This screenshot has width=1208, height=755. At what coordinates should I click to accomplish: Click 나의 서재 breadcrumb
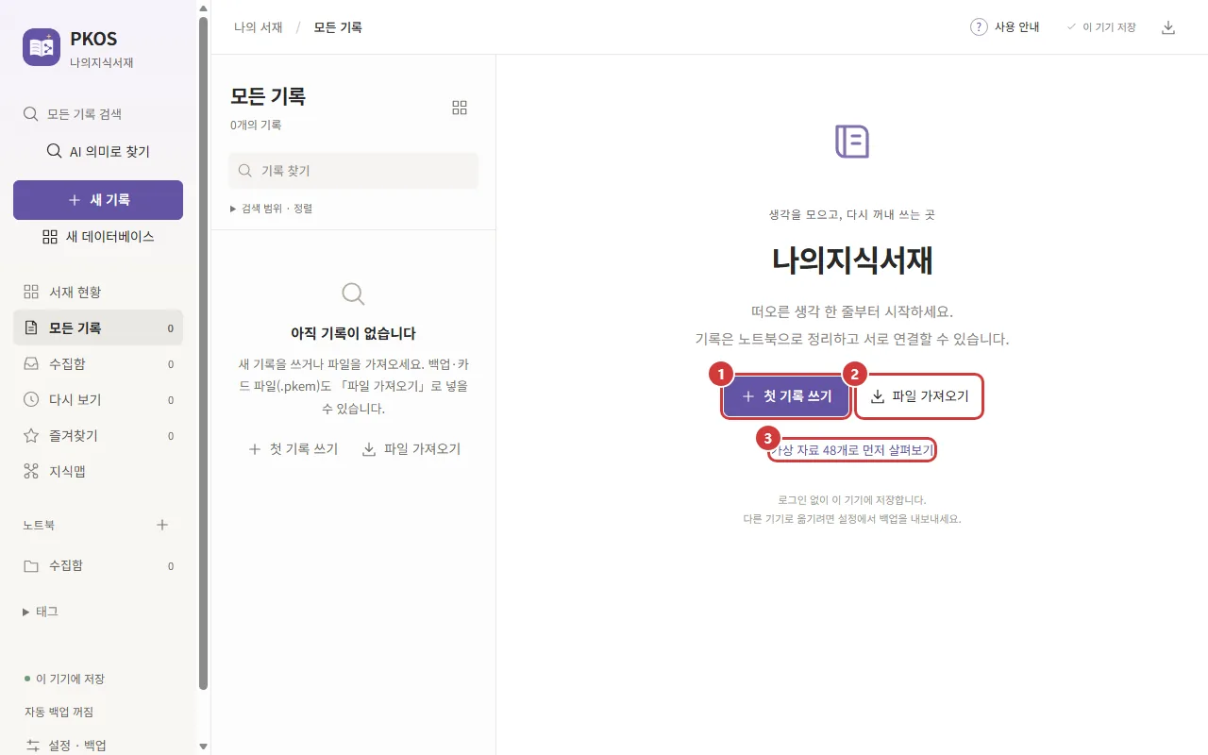[x=259, y=27]
